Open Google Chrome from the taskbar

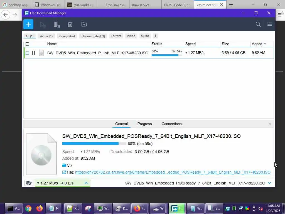[x=28, y=208]
